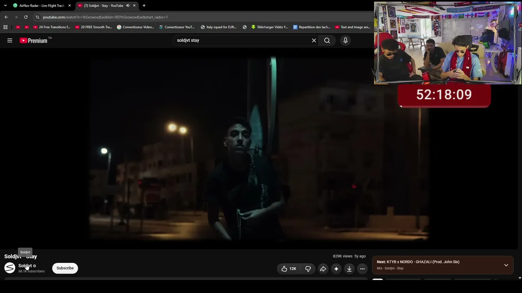Start voice search with the microphone

(345, 40)
